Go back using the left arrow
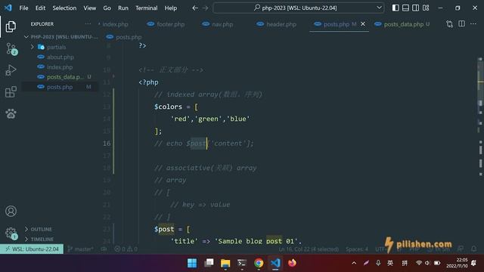Screen dimensions: 484x272 [195, 8]
